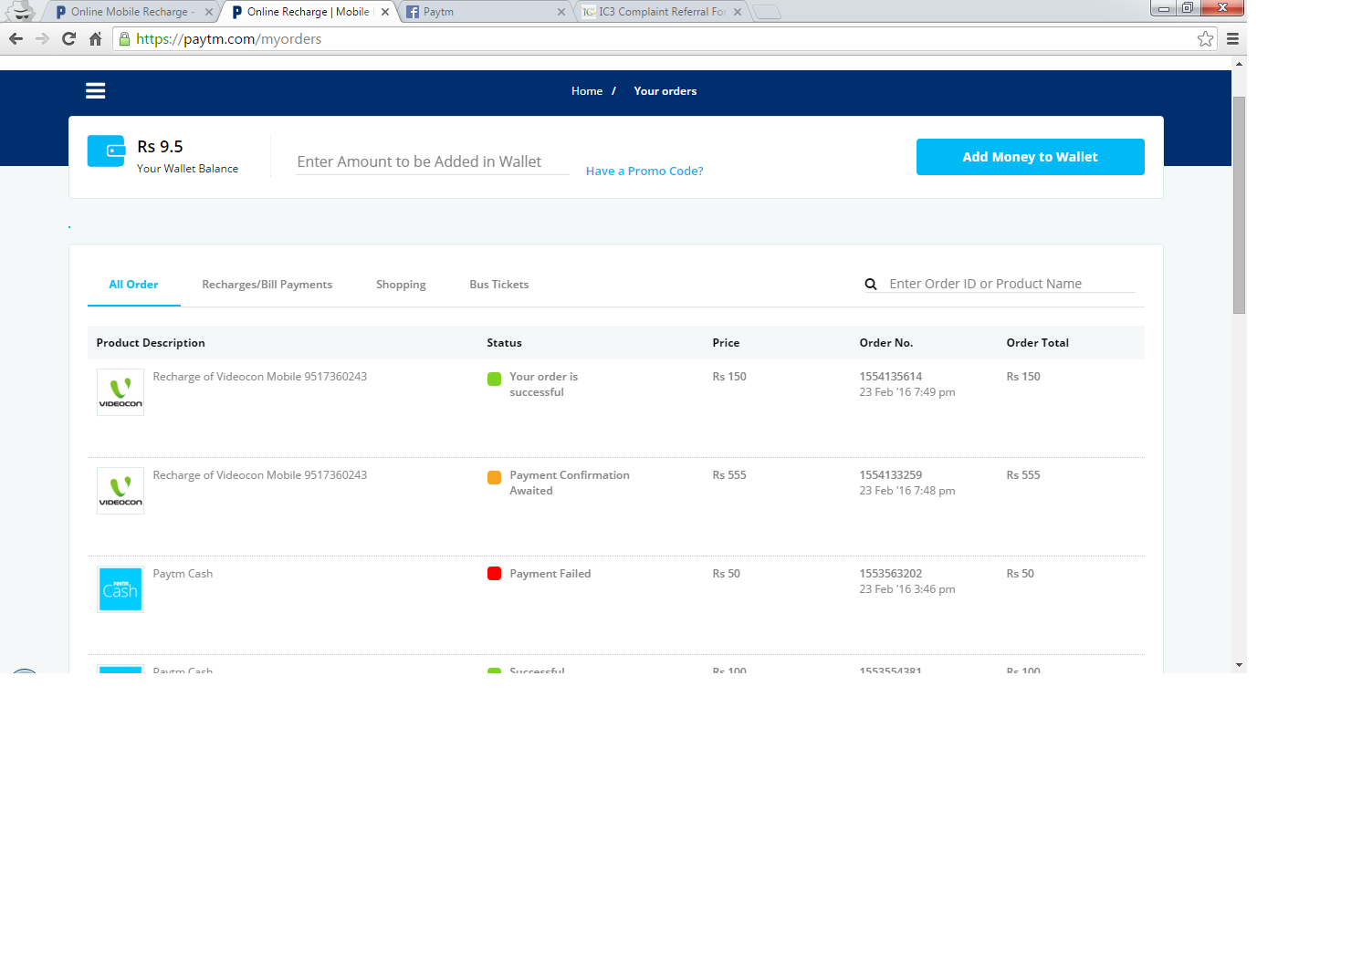
Task: Switch to the Facebook Paytm browser tab
Action: click(x=484, y=12)
